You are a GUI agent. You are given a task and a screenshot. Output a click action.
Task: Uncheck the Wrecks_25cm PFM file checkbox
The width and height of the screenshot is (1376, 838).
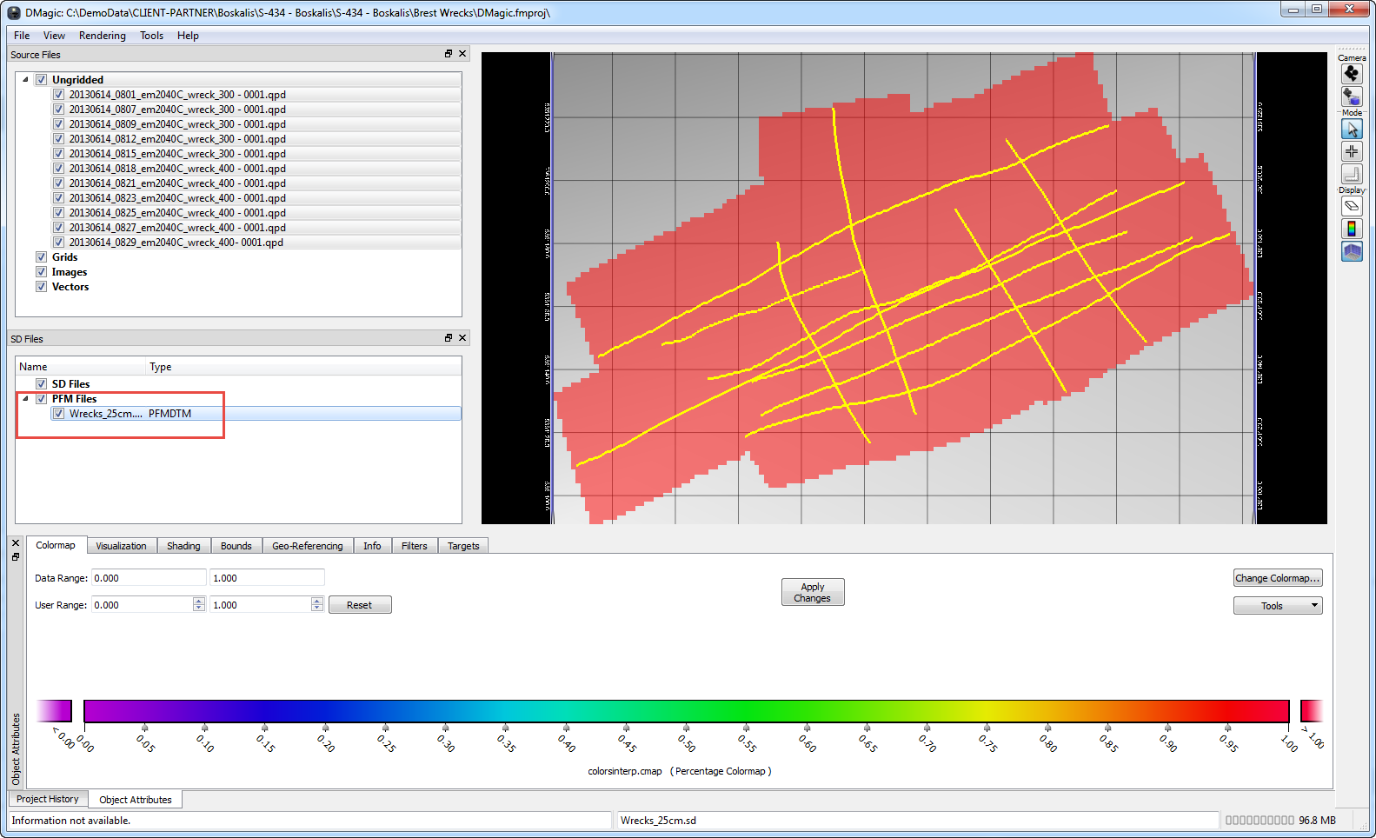tap(58, 414)
